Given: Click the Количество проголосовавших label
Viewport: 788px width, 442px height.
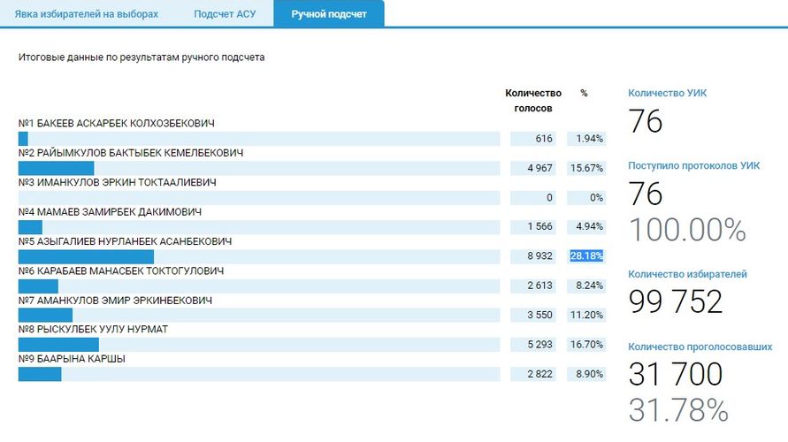Looking at the screenshot, I should [x=700, y=347].
